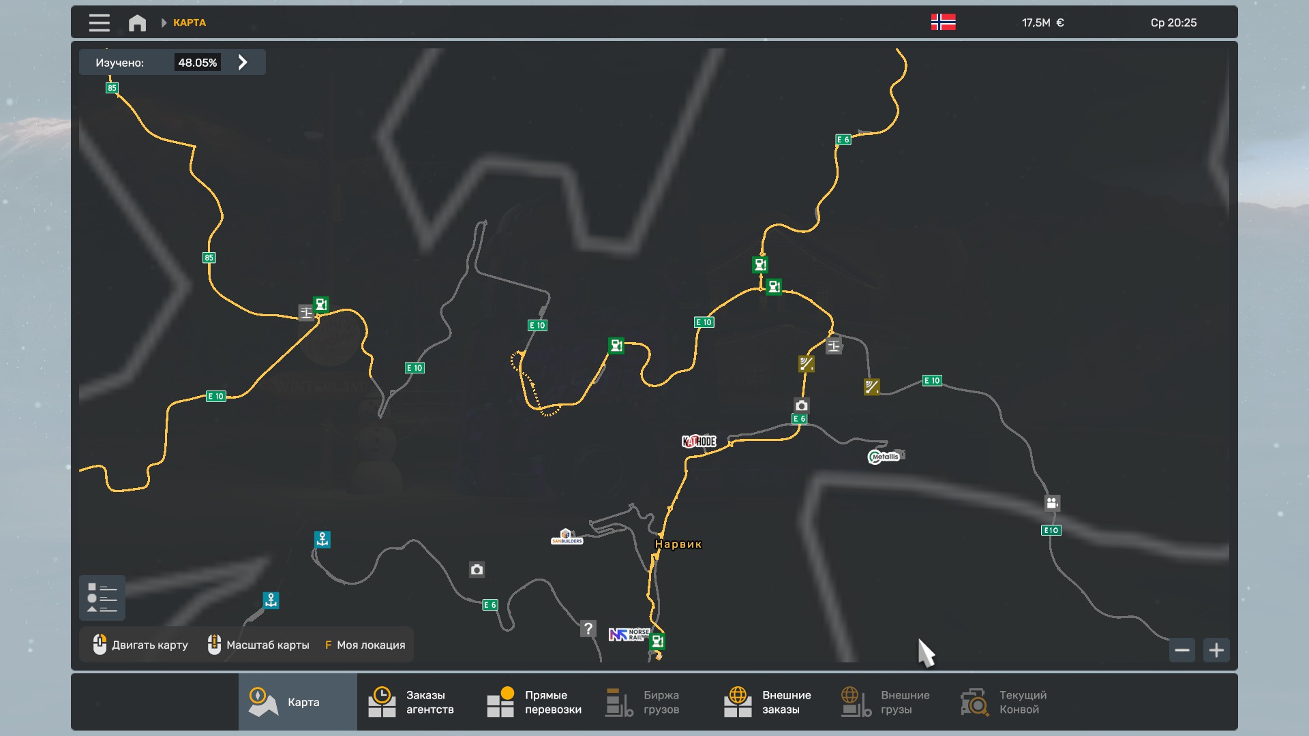This screenshot has height=736, width=1309.
Task: Click the rest stop icon near E10 junction
Action: pos(834,346)
